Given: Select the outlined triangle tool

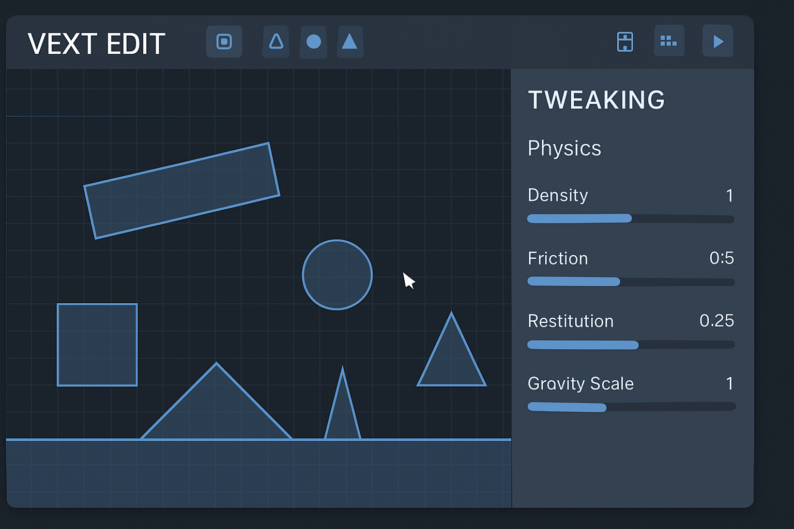Looking at the screenshot, I should [x=276, y=42].
